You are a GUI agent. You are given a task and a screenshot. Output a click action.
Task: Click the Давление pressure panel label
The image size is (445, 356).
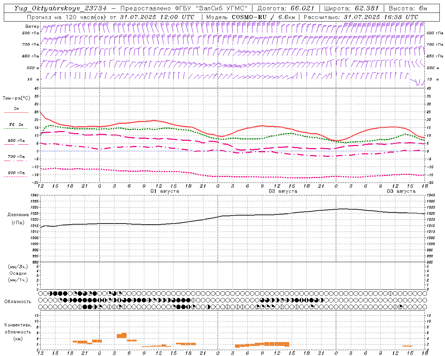[18, 215]
